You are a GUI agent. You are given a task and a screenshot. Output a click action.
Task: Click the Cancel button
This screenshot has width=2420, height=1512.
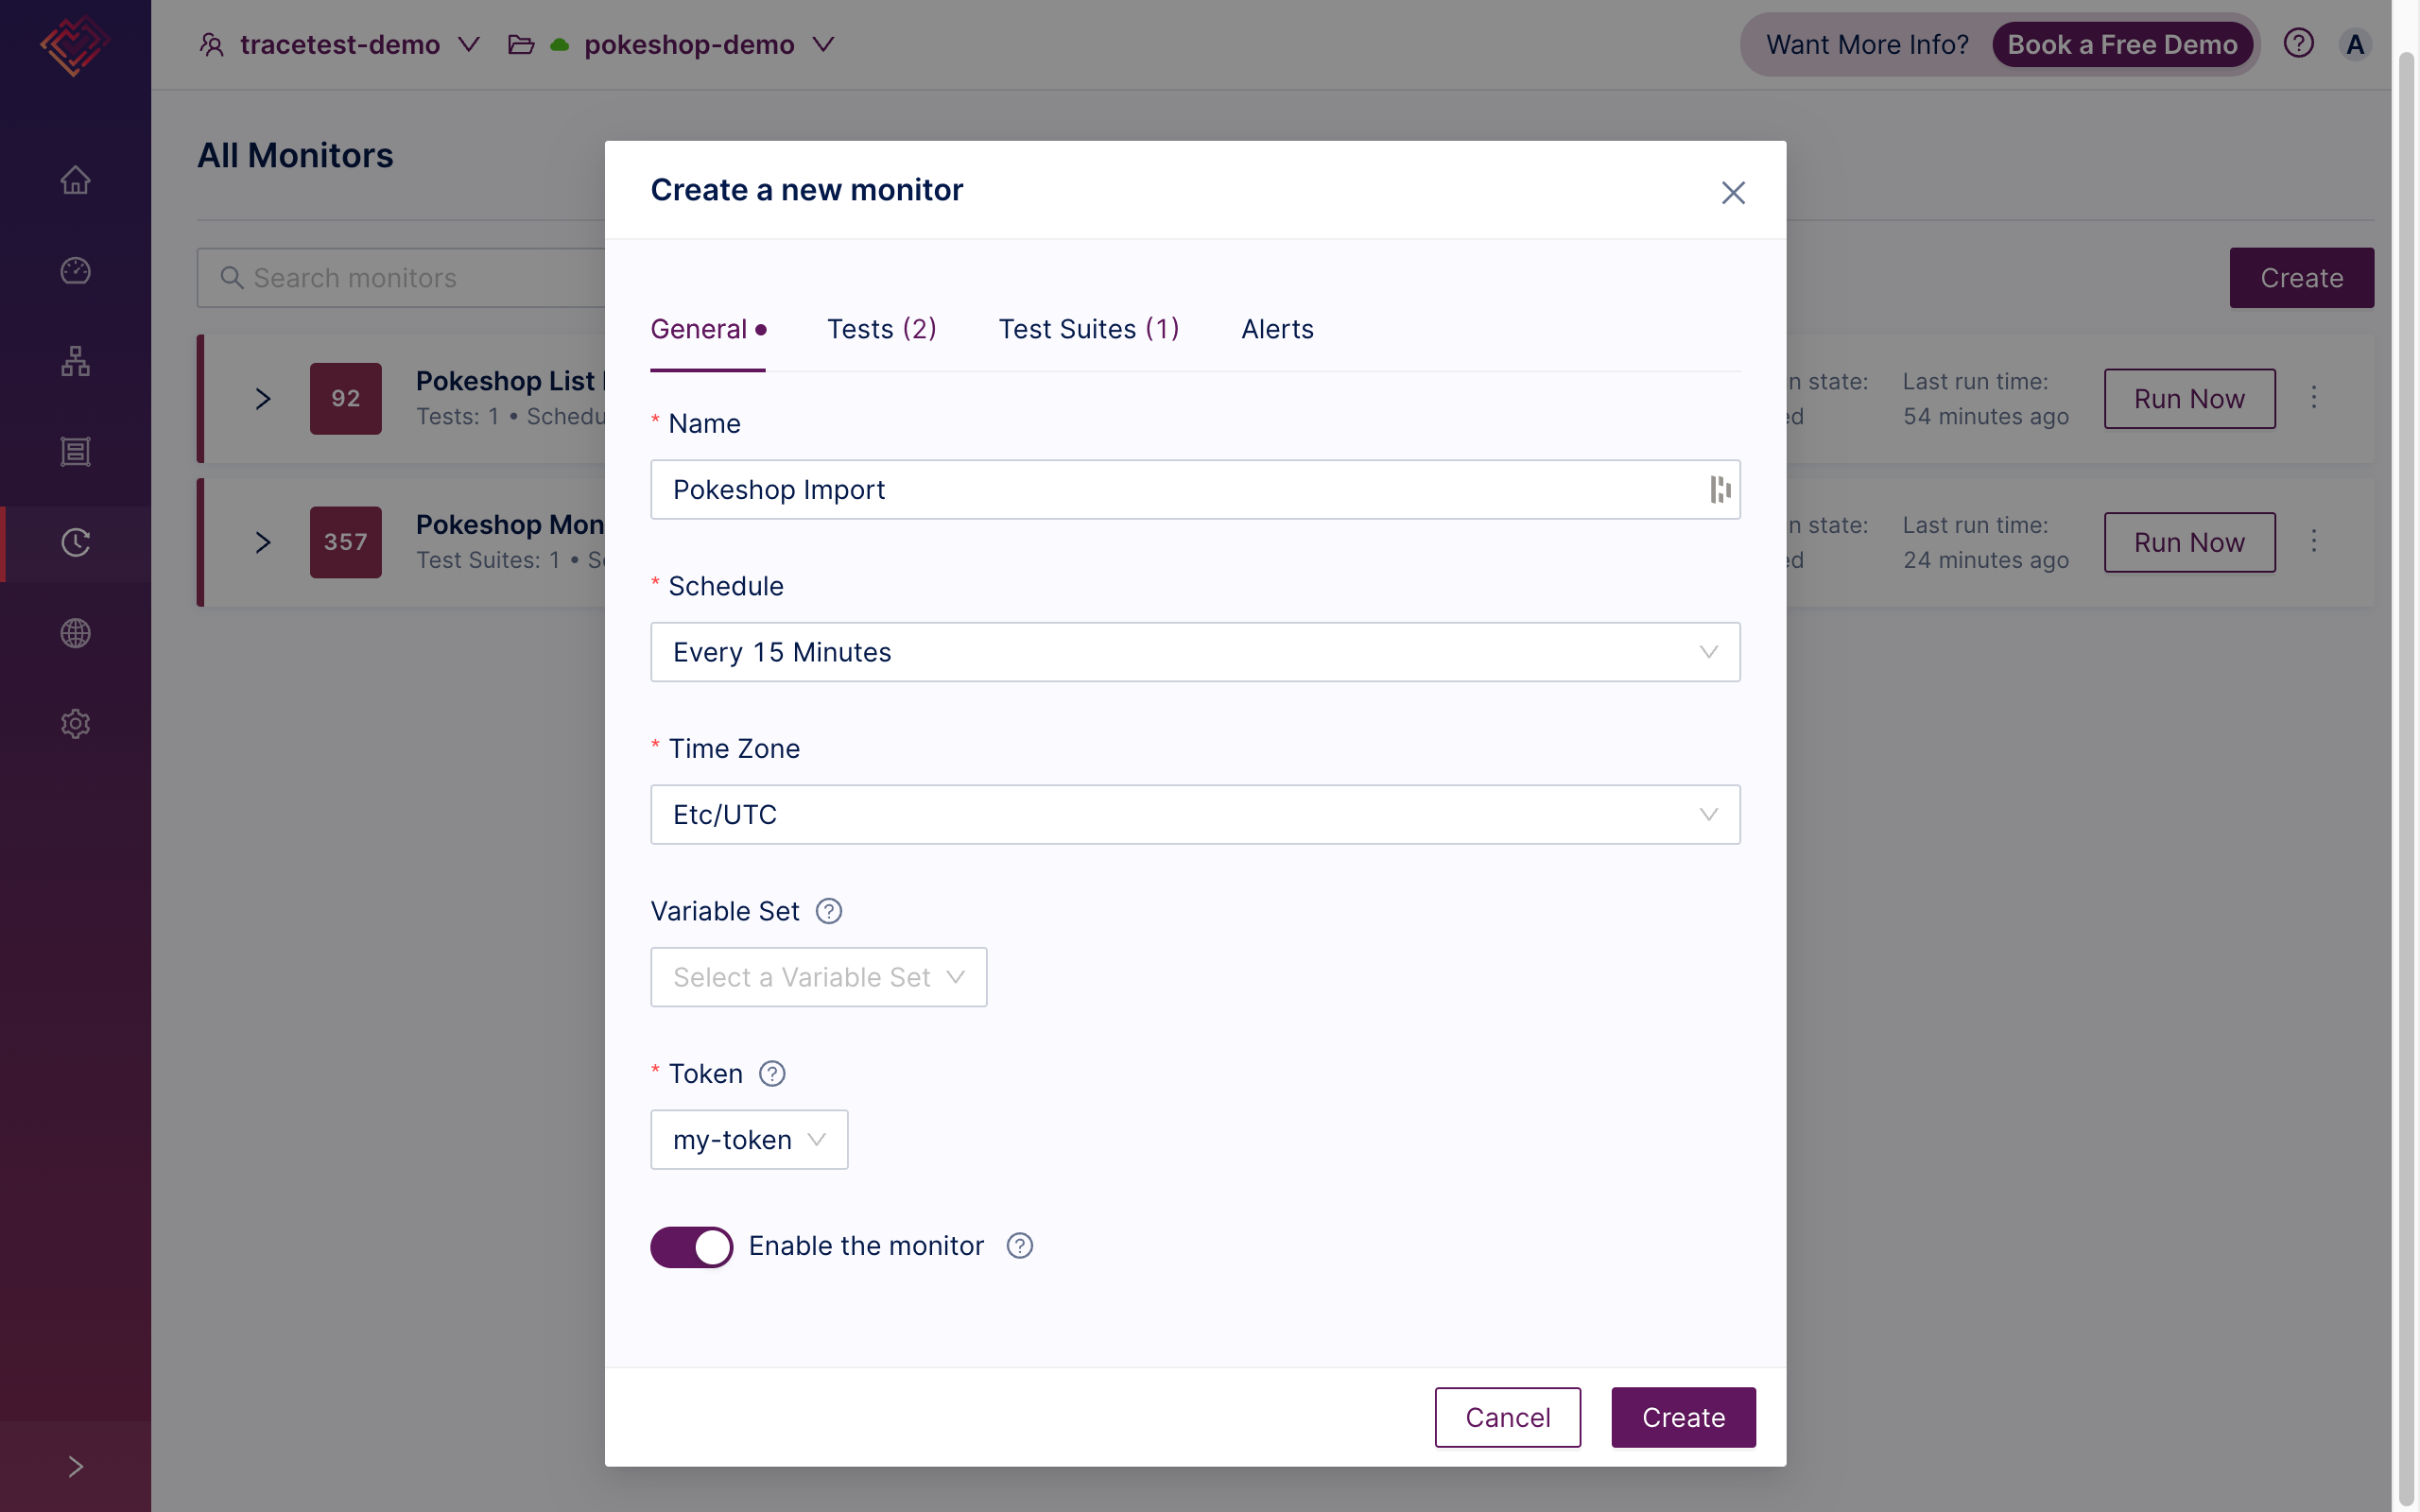1507,1417
